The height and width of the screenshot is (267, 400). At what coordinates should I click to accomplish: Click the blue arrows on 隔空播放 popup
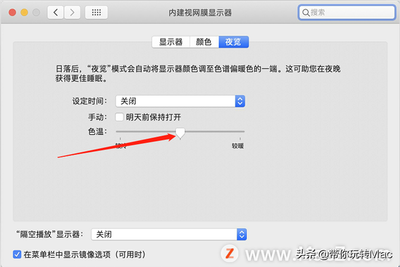(x=241, y=234)
